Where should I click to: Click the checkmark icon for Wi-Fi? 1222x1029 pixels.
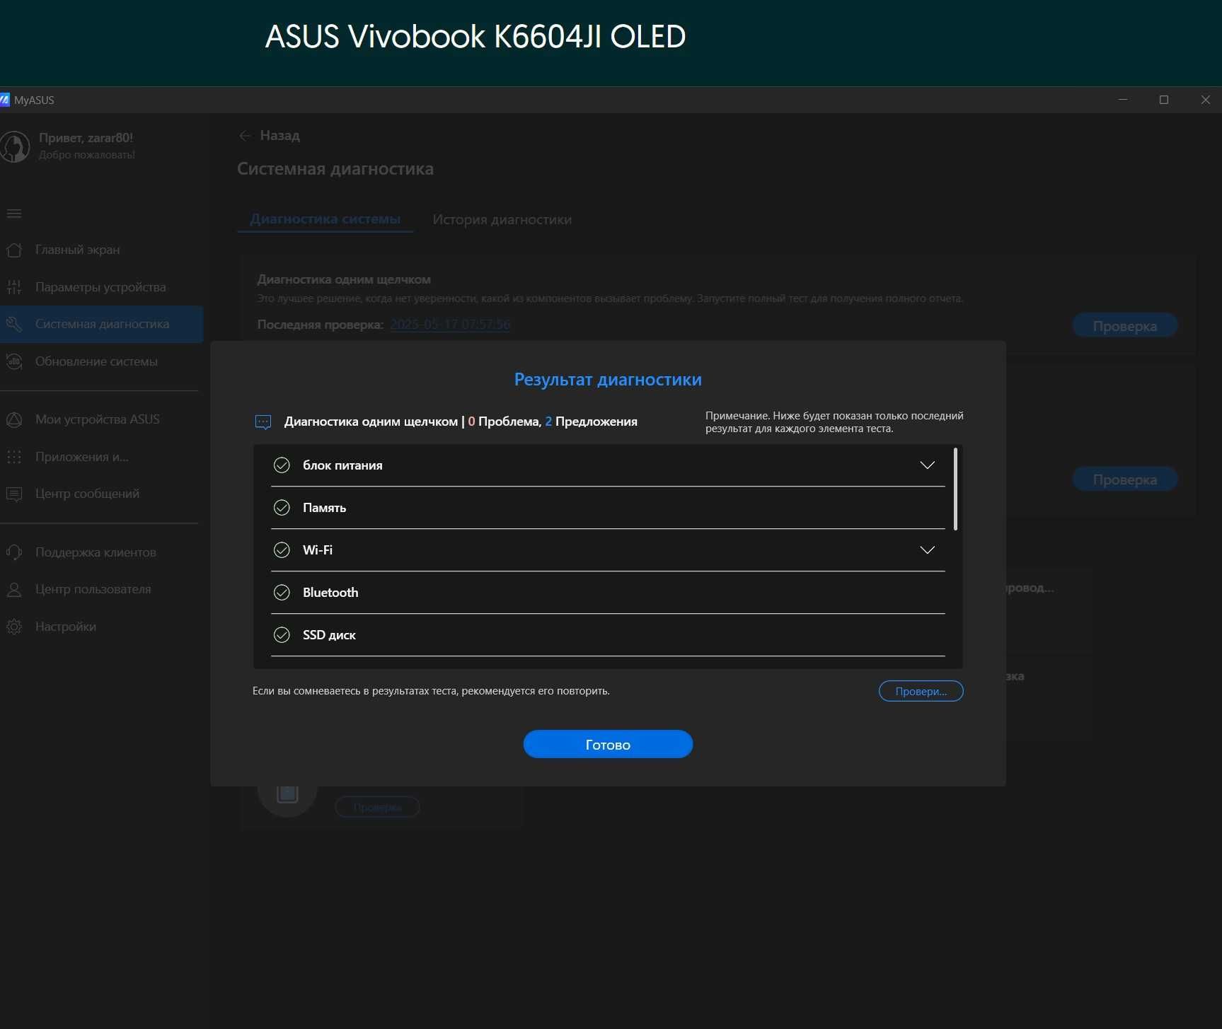point(282,550)
